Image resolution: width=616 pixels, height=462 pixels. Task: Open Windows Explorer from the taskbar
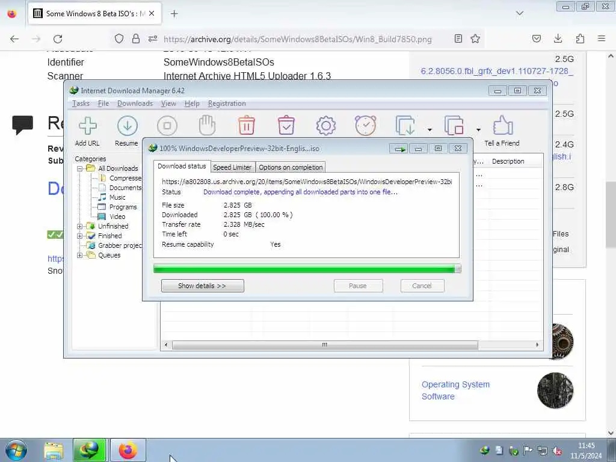(54, 451)
